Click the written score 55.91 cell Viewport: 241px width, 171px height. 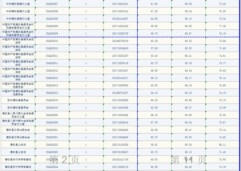(x=154, y=145)
